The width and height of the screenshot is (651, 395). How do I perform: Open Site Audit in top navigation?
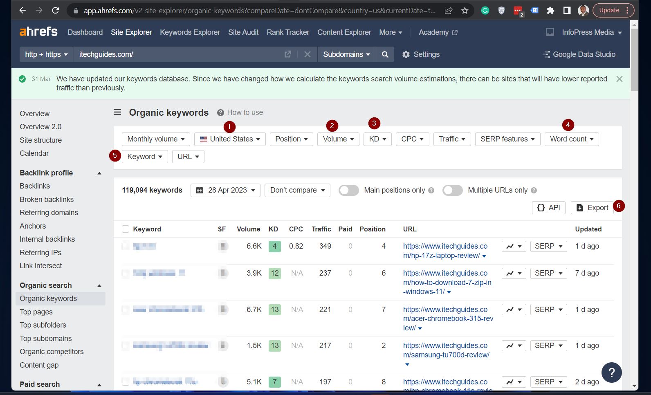click(243, 32)
